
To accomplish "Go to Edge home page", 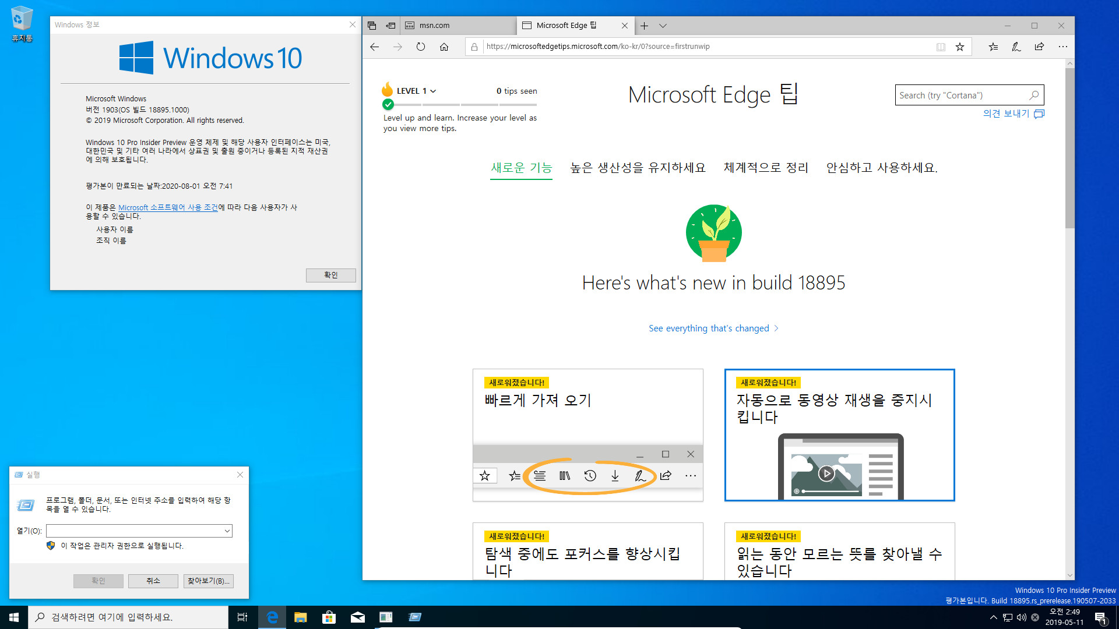I will 444,47.
